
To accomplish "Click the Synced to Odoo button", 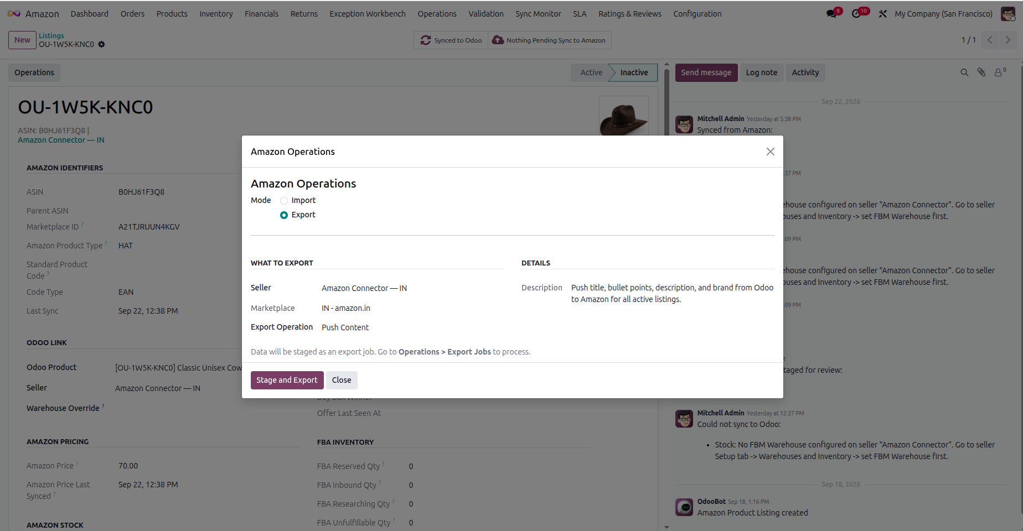I will point(451,40).
